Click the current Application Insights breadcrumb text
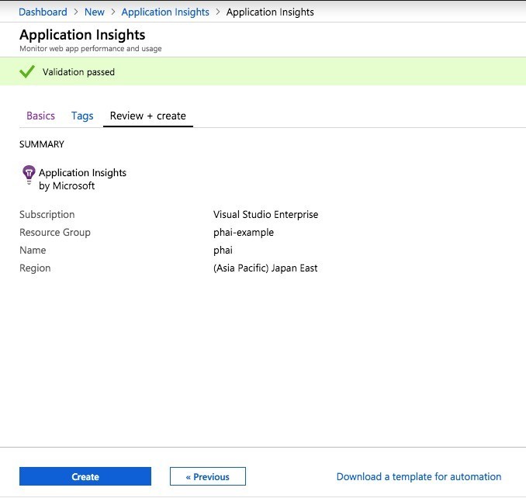 (x=270, y=12)
